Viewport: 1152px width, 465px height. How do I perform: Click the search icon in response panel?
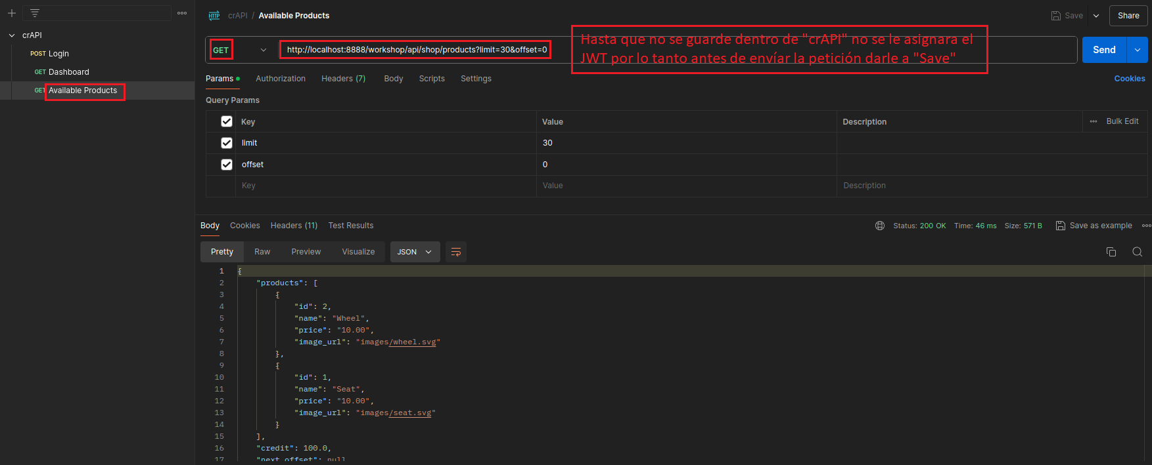point(1137,252)
